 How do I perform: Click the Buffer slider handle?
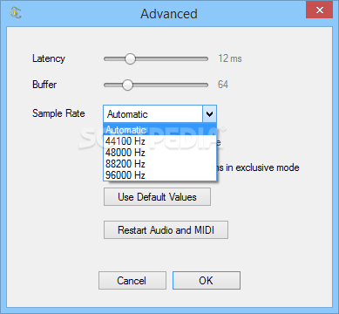127,85
